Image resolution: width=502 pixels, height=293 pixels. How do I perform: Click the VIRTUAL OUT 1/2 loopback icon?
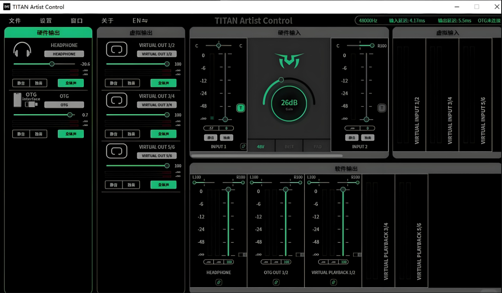point(116,49)
